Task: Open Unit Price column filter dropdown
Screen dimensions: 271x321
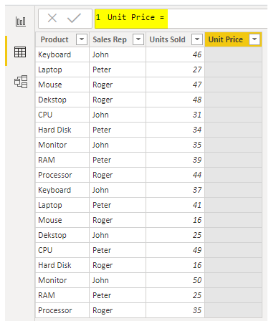Action: point(255,39)
